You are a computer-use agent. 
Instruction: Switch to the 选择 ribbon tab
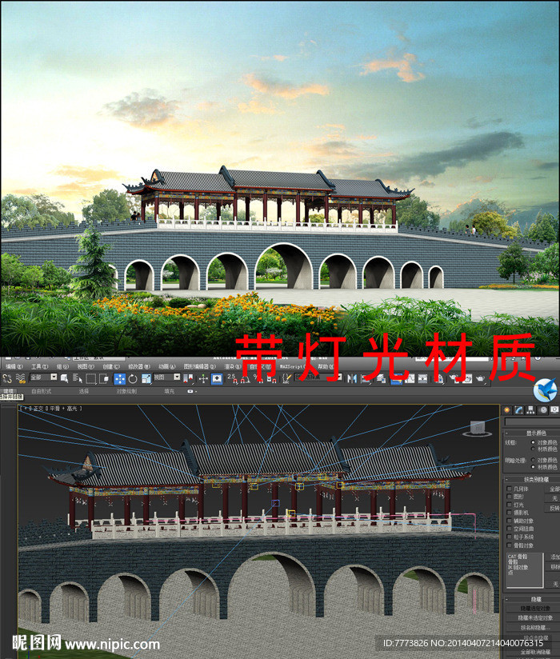[84, 391]
